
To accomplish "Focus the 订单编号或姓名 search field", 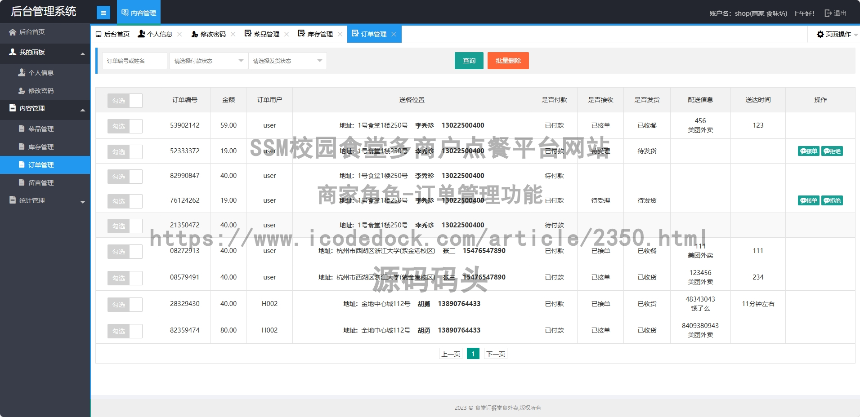I will 134,61.
